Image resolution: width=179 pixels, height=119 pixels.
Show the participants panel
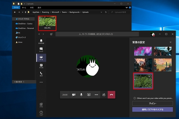point(104,95)
